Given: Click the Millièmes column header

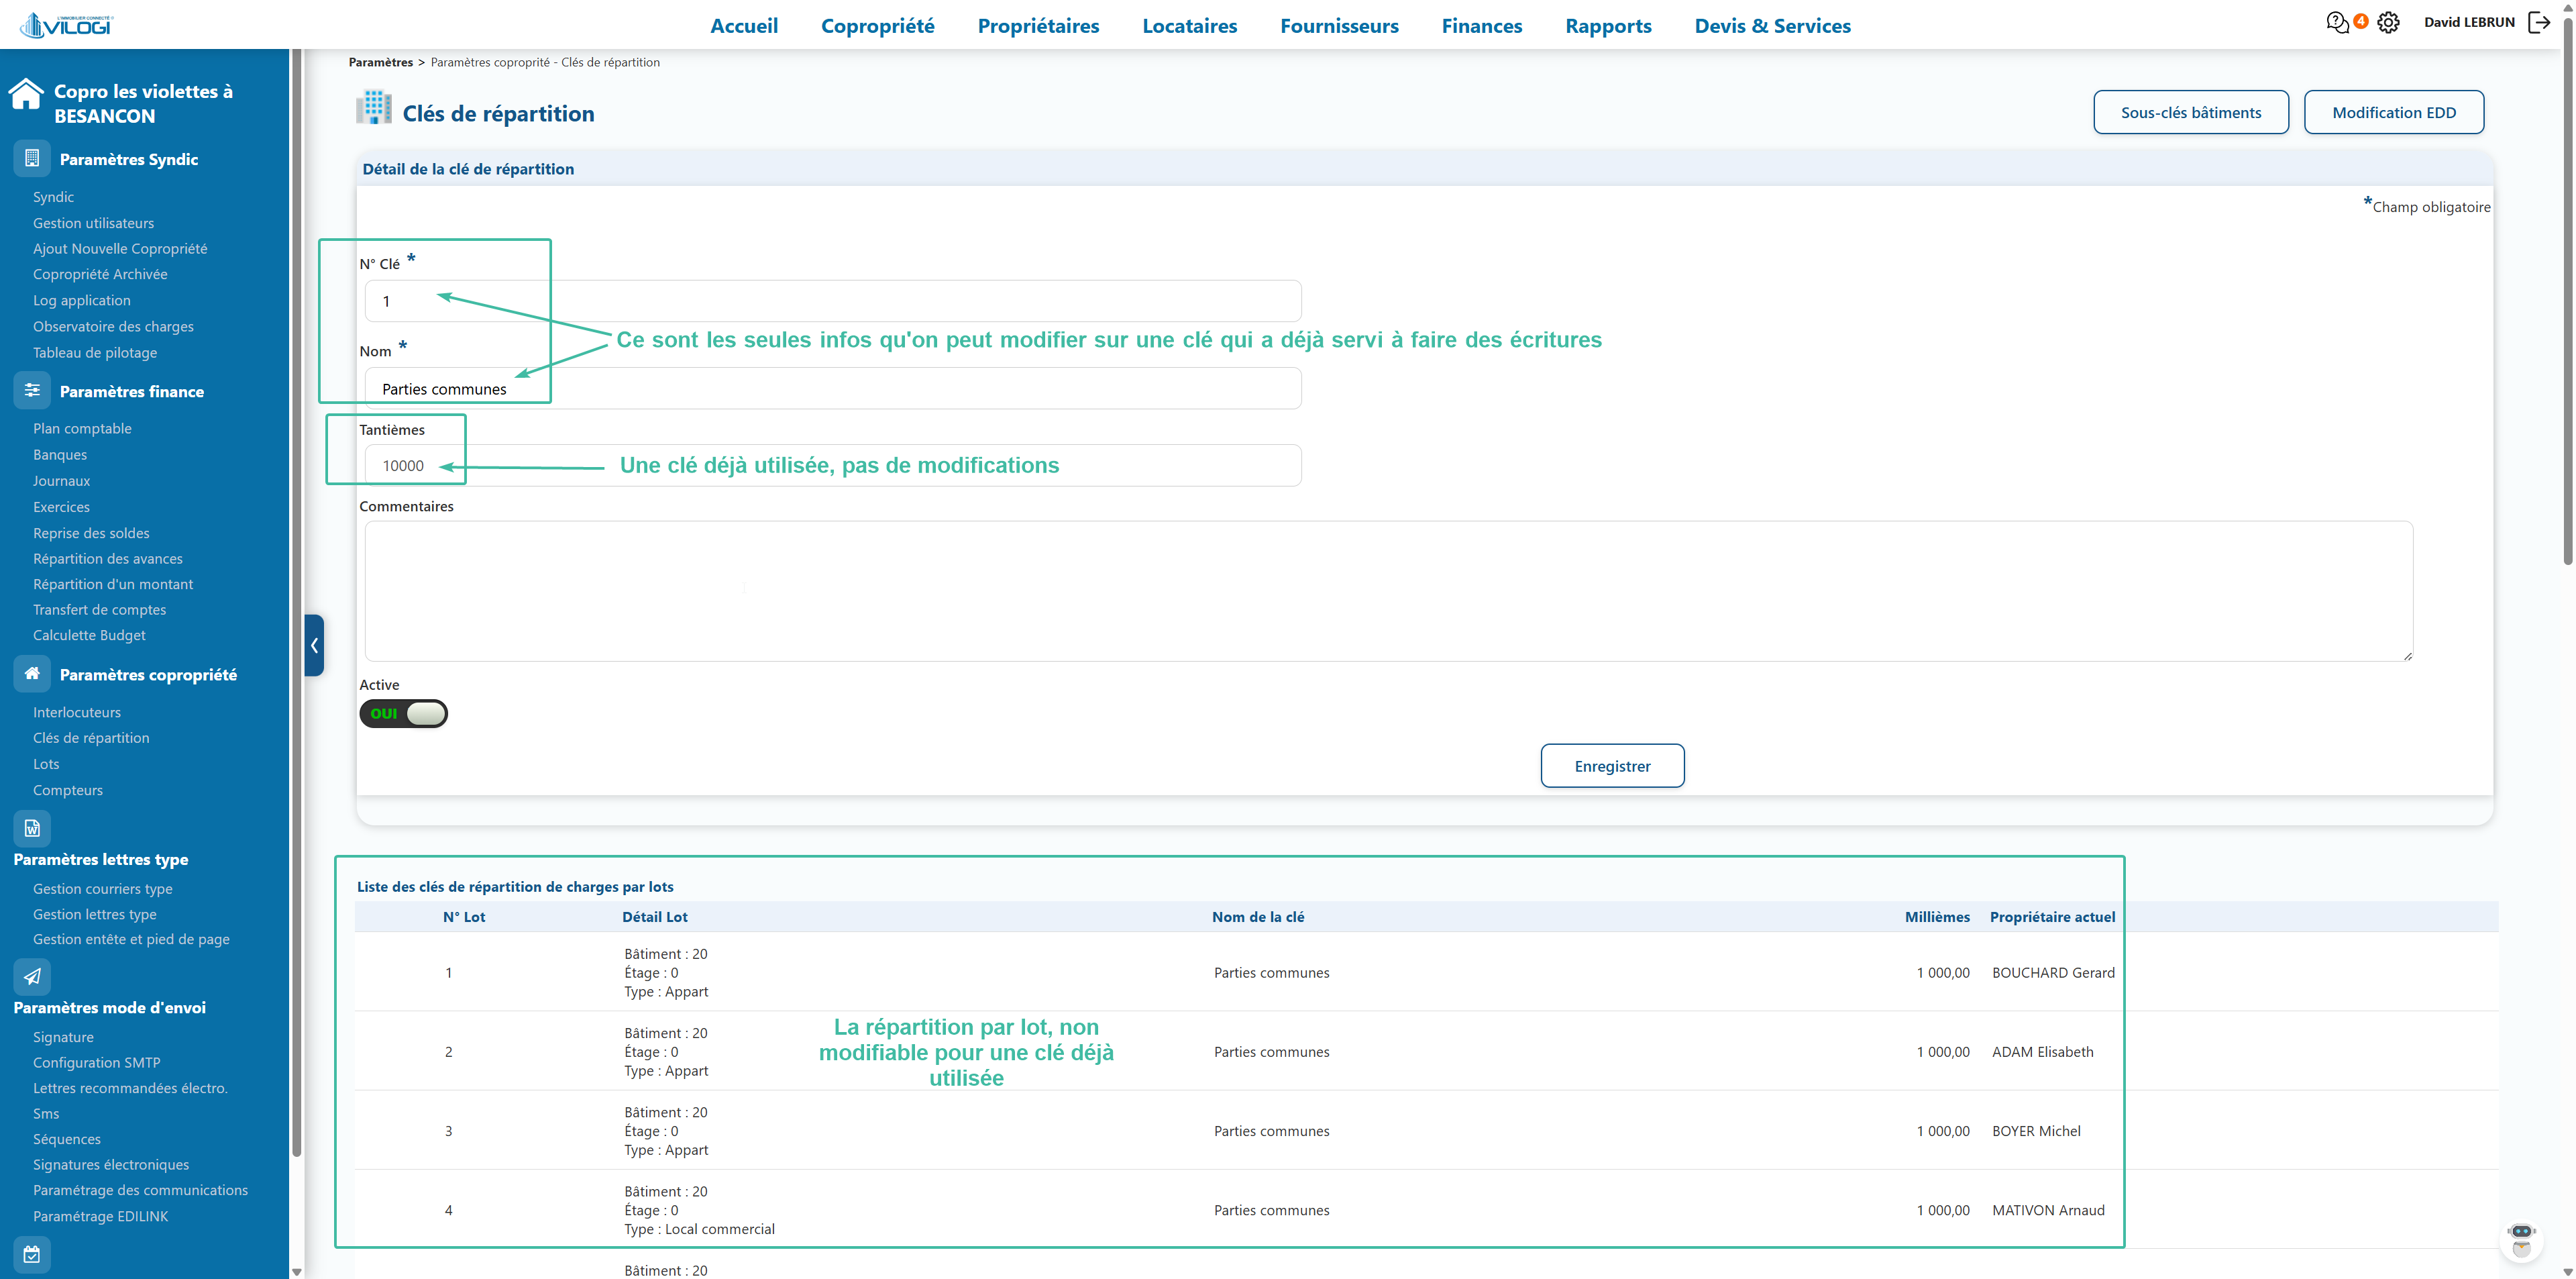Looking at the screenshot, I should pos(1937,916).
